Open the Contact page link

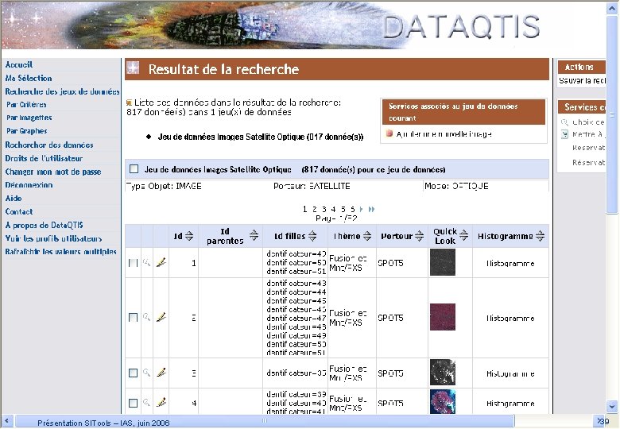tap(19, 212)
